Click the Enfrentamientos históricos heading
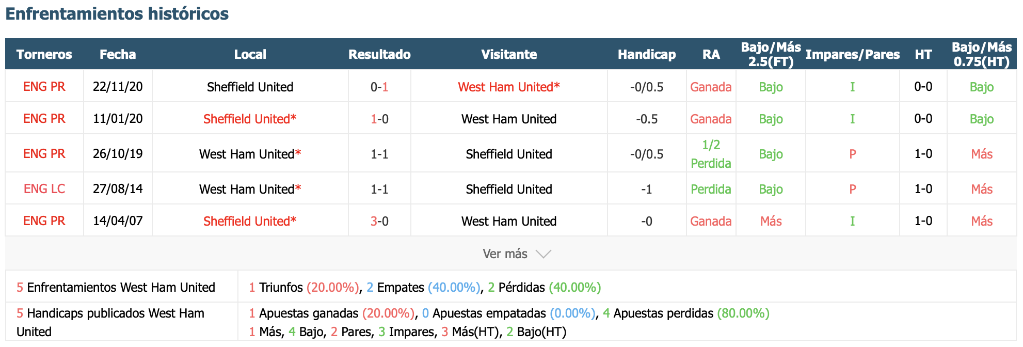 point(117,14)
